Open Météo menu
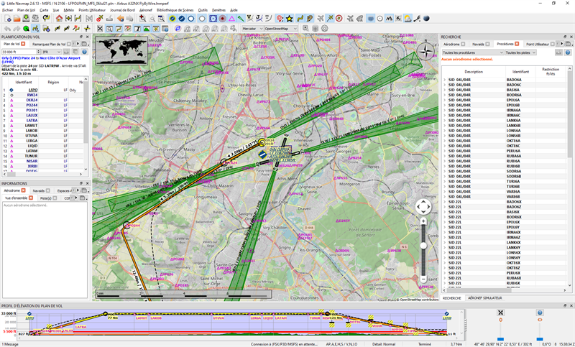 [68, 10]
